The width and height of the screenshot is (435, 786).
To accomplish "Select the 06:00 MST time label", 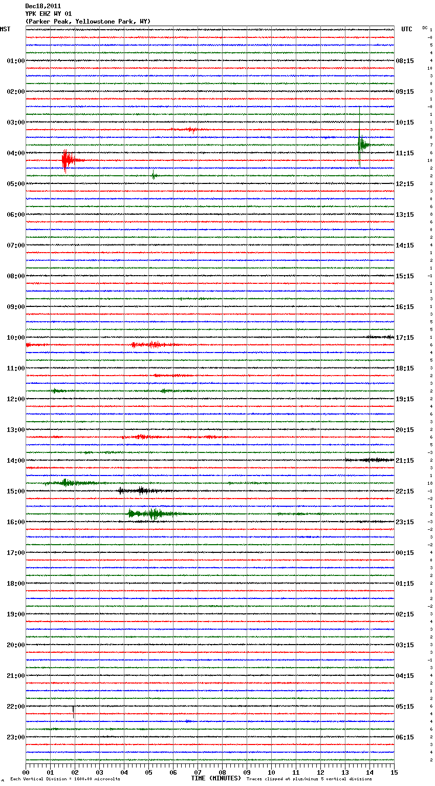I will click(15, 215).
